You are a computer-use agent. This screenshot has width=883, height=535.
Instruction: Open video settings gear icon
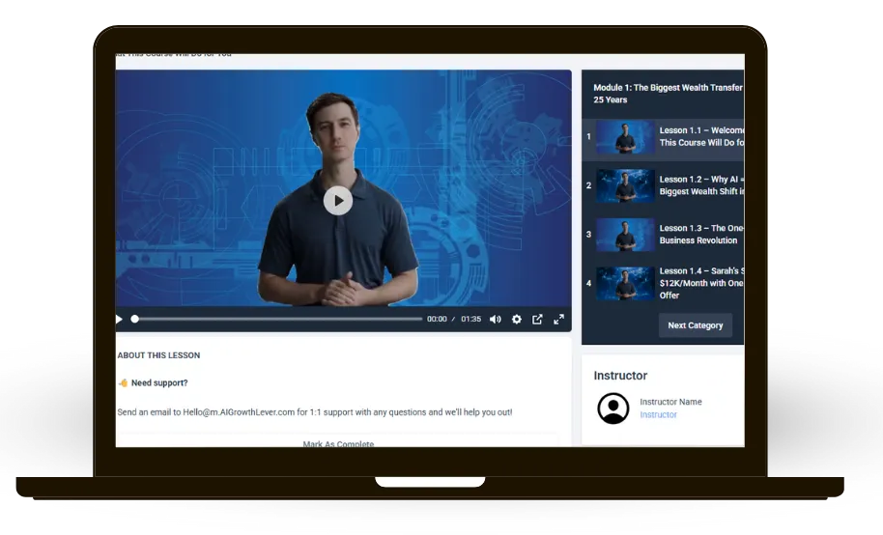point(517,320)
